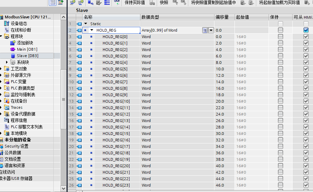
Task: Select Slave [DB3] in project tree
Action: point(27,56)
